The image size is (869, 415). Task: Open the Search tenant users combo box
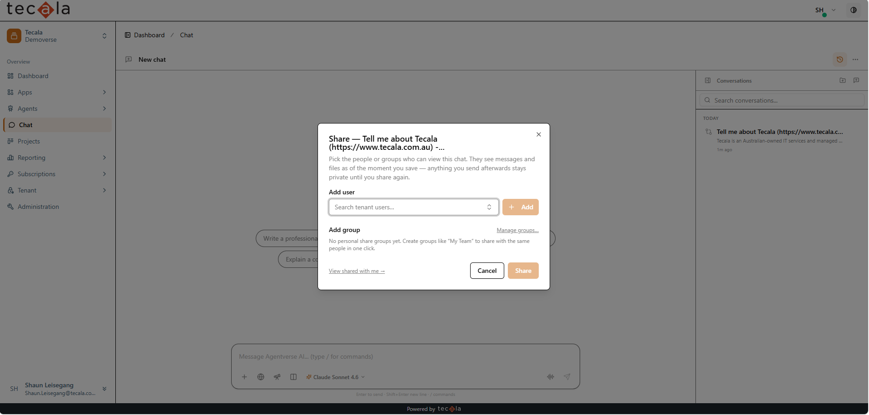pos(414,207)
